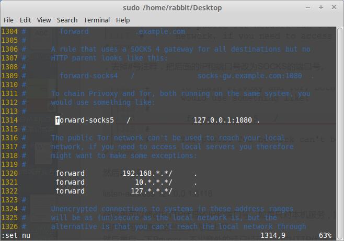Open the View menu
The width and height of the screenshot is (344, 241).
click(44, 20)
